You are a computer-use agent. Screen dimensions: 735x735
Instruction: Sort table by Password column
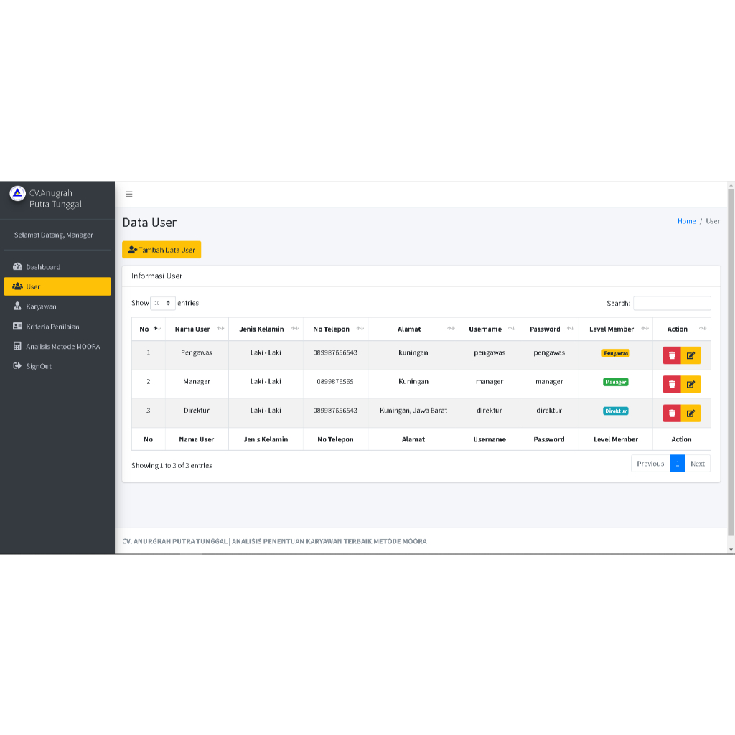(549, 329)
